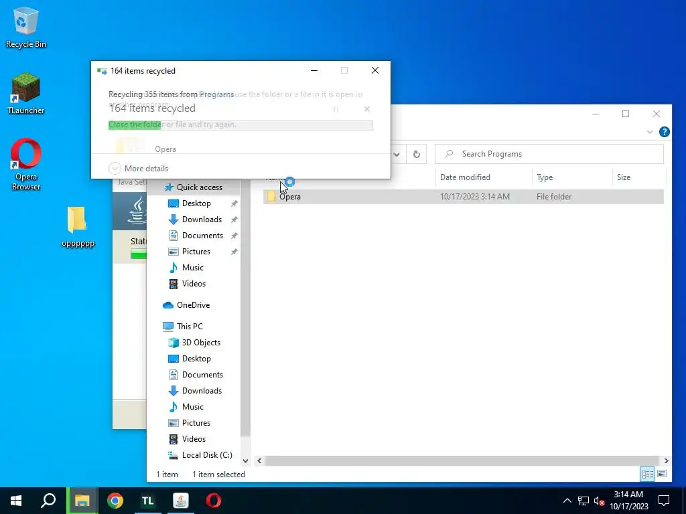Open Music under This PC
The height and width of the screenshot is (514, 686).
point(192,407)
